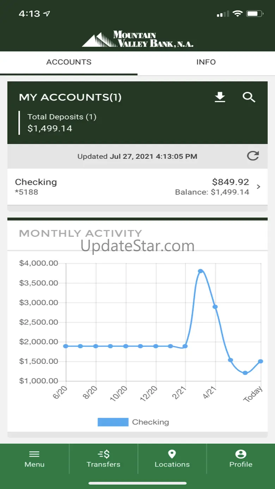Tap the Mountain Valley Bank logo

tap(137, 39)
